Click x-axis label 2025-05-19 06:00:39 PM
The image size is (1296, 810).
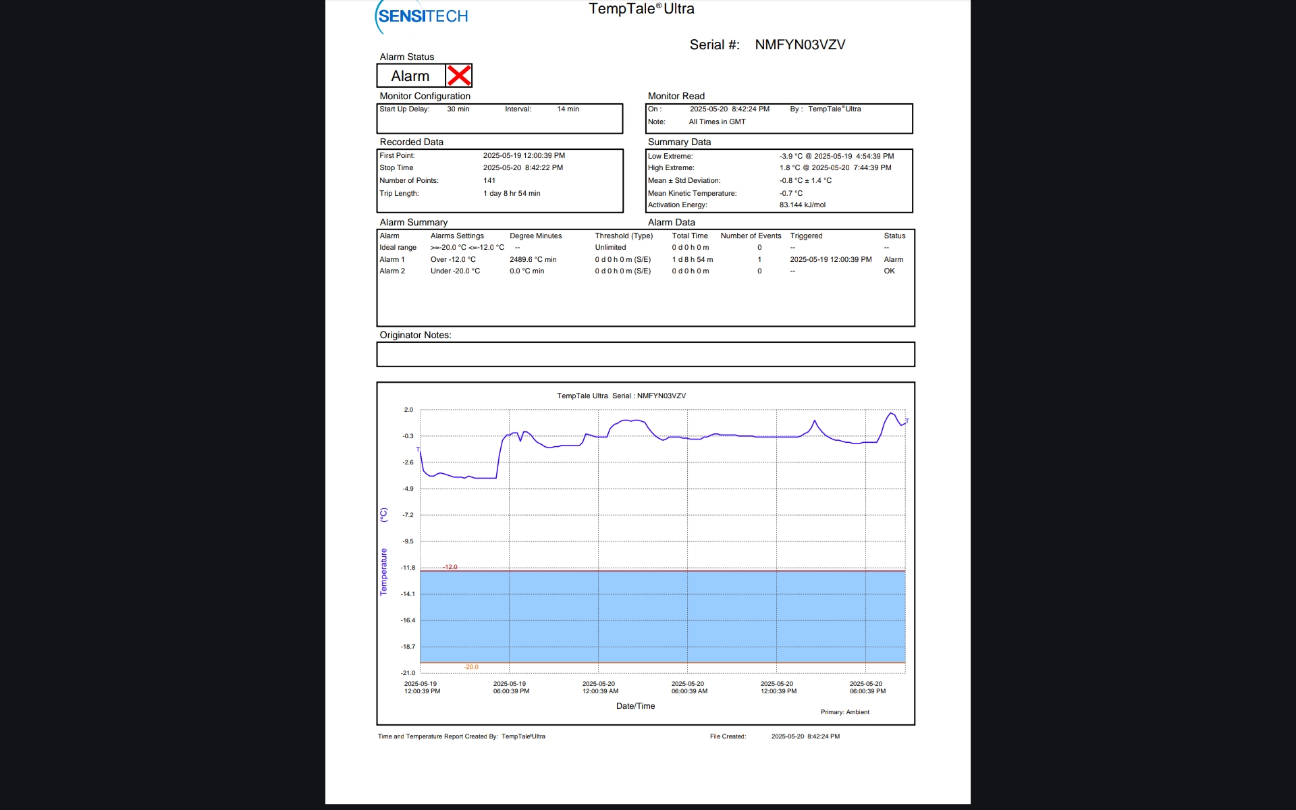pos(511,687)
